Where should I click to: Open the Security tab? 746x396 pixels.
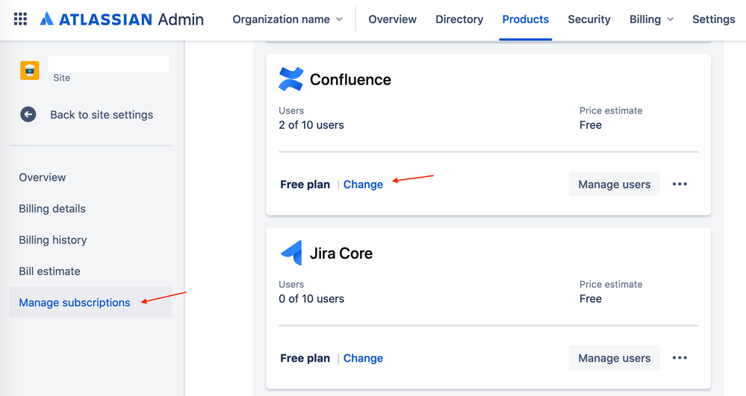pyautogui.click(x=589, y=19)
